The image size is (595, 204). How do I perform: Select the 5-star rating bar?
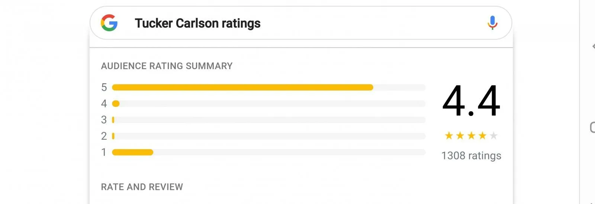point(268,87)
